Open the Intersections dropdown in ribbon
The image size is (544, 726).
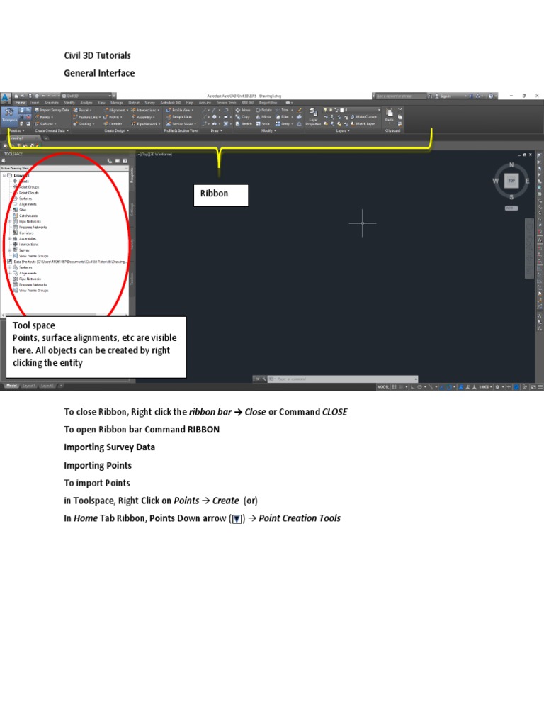click(145, 110)
